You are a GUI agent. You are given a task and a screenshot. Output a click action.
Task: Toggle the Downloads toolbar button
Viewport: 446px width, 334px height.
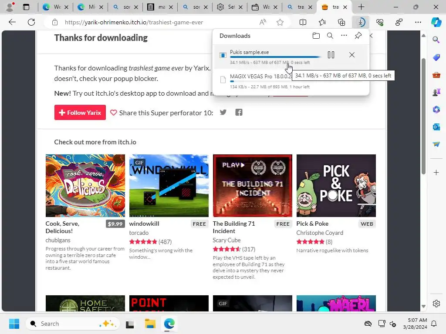coord(361,22)
